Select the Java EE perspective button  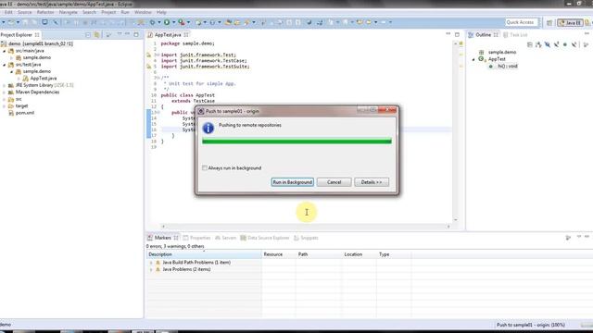[x=570, y=23]
